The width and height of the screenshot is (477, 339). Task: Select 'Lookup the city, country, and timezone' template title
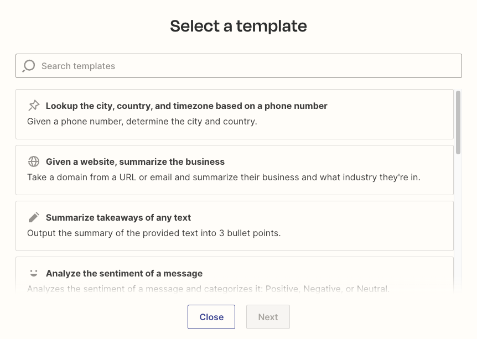point(186,106)
